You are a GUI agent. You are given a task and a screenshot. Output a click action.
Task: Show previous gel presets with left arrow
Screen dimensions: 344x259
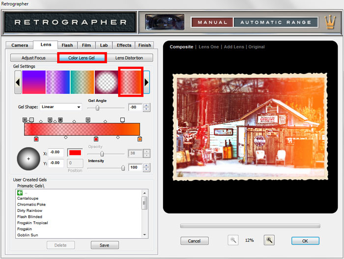(18, 82)
